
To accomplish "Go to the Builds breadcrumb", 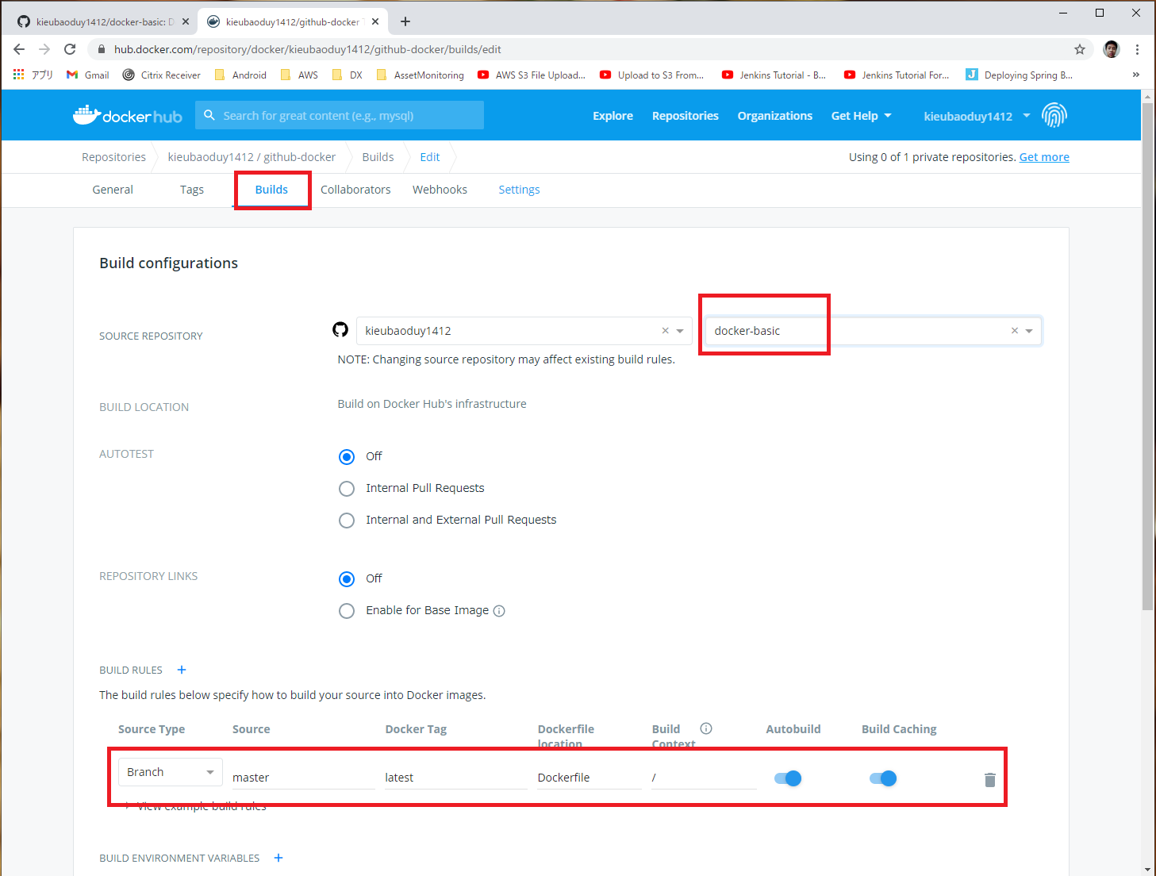I will 378,157.
